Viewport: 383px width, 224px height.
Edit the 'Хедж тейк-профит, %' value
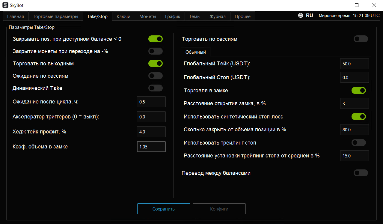click(151, 132)
